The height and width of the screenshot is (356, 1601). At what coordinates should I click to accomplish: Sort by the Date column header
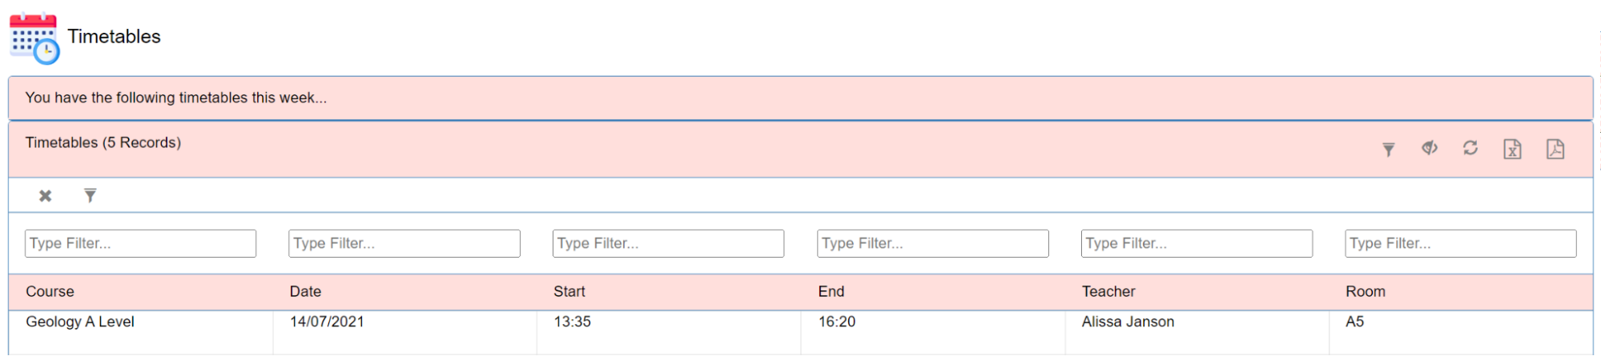(x=305, y=292)
